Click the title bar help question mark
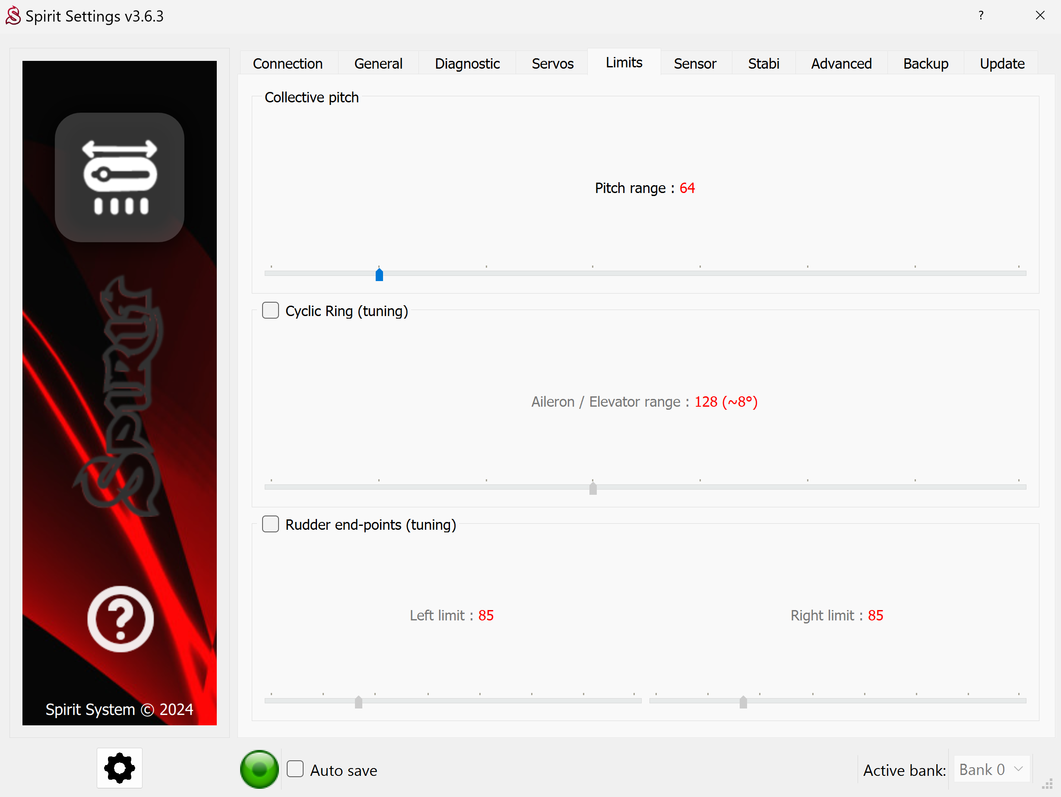 [x=981, y=16]
